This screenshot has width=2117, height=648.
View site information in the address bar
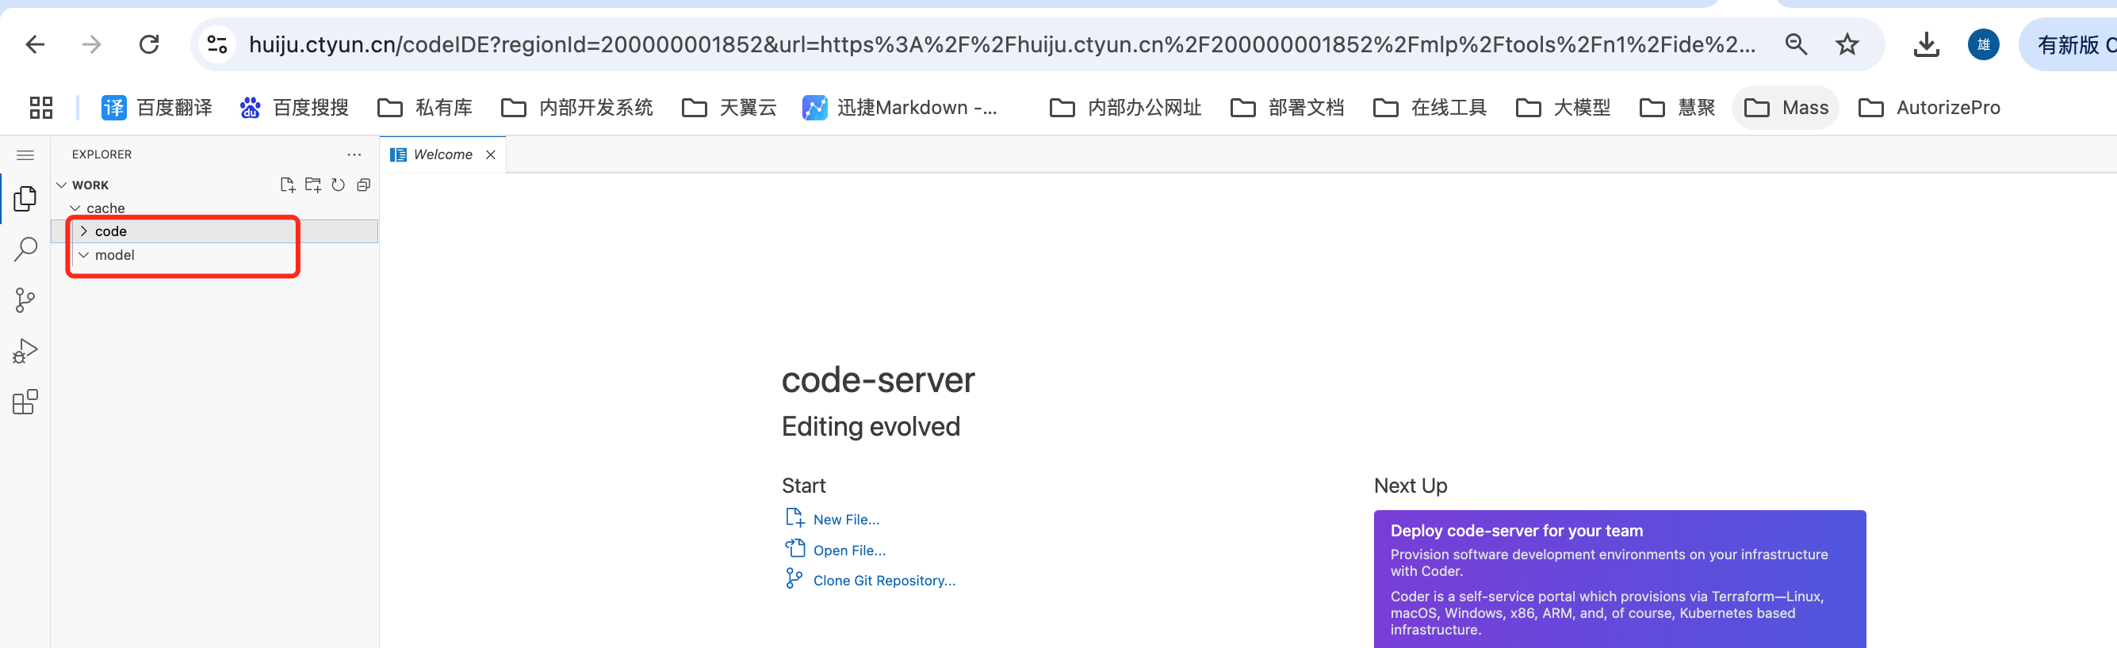pyautogui.click(x=217, y=44)
